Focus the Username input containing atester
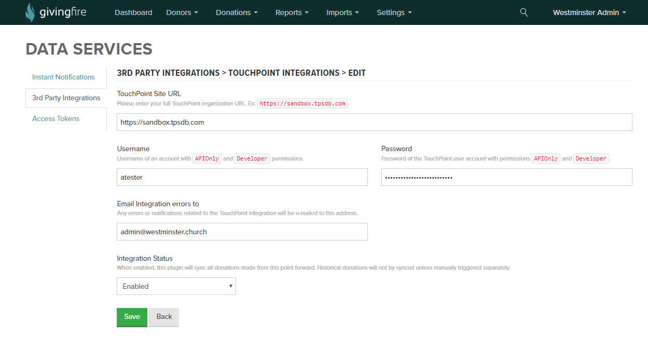 [242, 177]
